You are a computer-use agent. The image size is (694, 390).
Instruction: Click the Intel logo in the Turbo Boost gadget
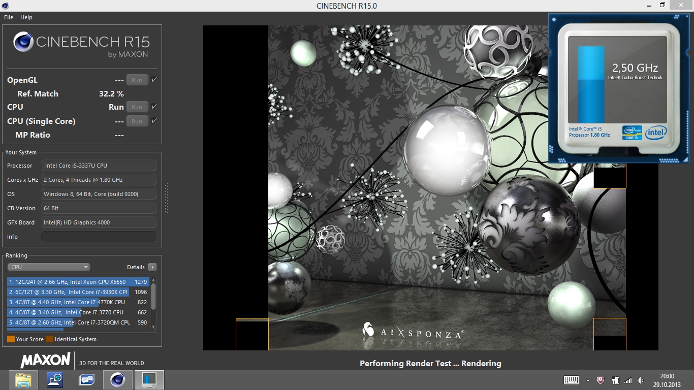pyautogui.click(x=656, y=133)
